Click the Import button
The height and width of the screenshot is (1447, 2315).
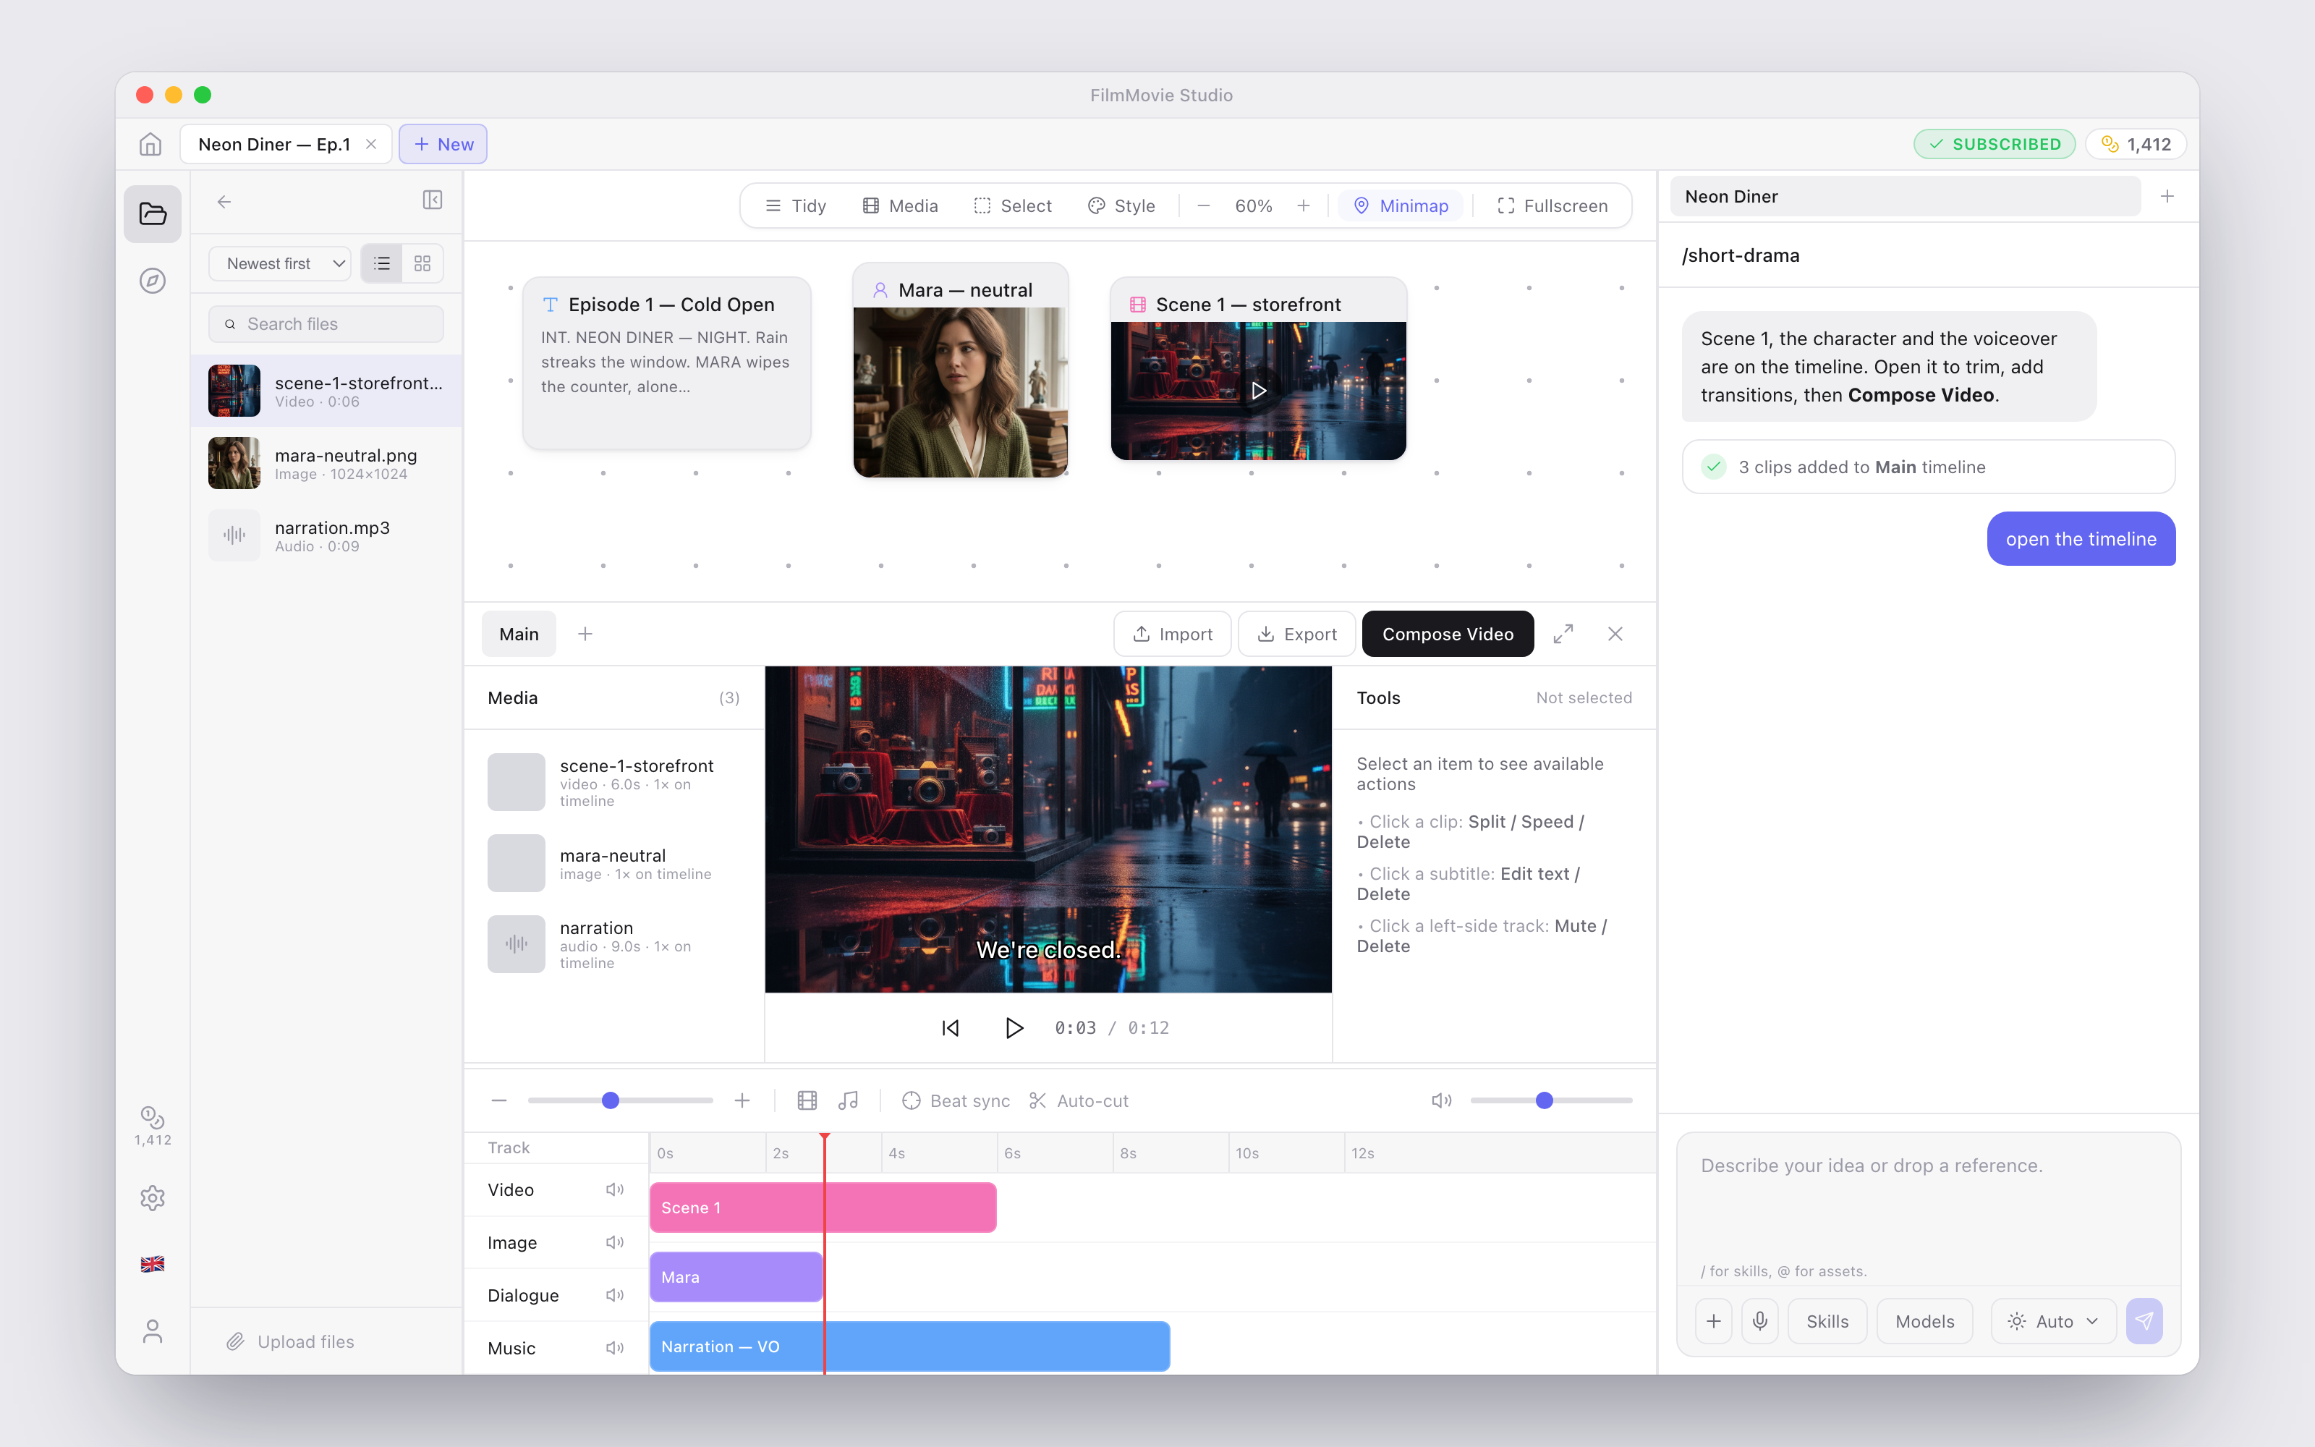tap(1172, 634)
